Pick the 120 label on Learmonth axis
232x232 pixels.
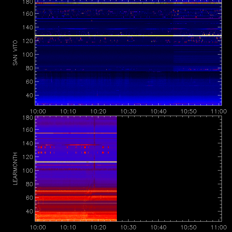click(x=28, y=157)
